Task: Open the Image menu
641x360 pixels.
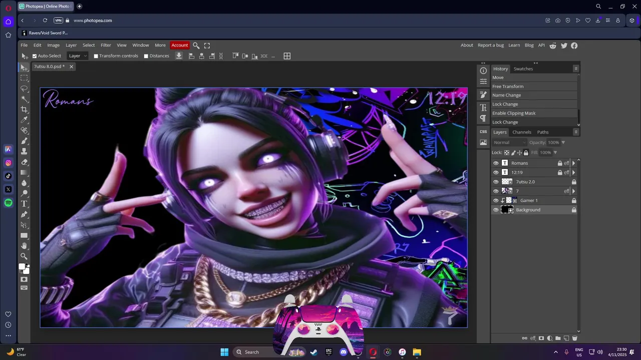Action: pos(54,45)
